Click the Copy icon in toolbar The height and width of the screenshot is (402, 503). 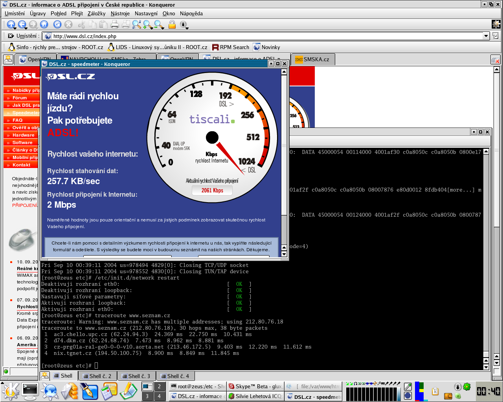coord(93,24)
